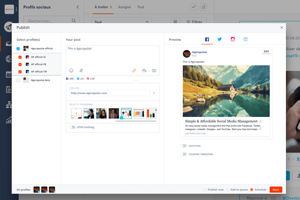Open the reports chart icon in sidebar

pos(9,120)
